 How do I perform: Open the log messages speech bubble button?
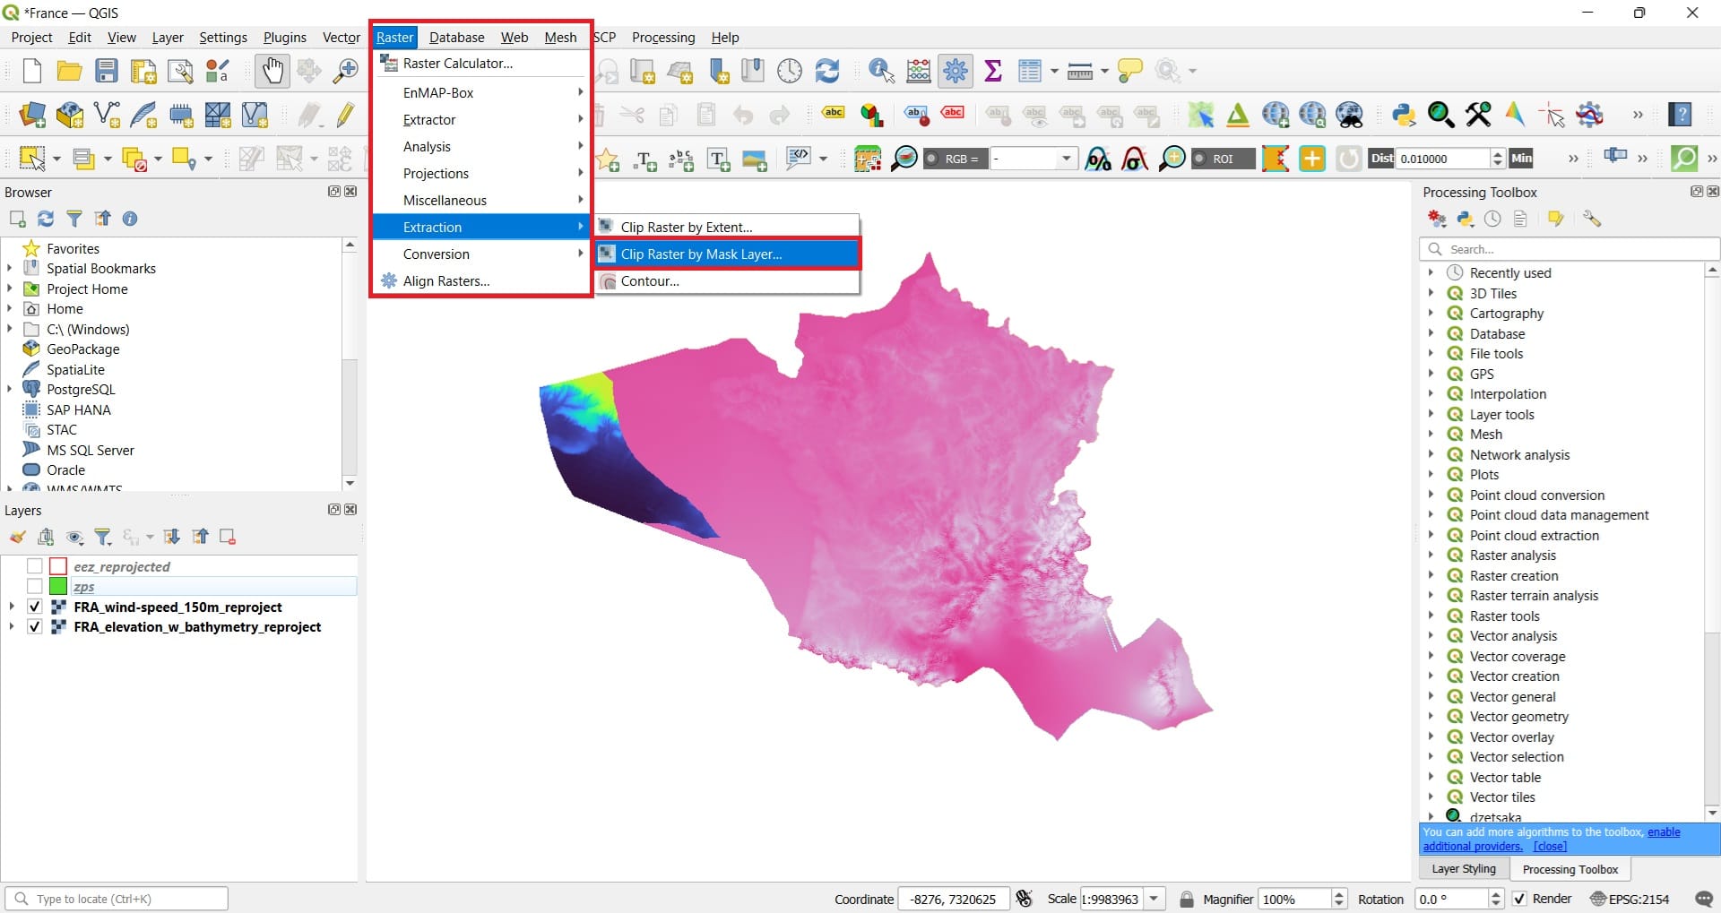click(1704, 899)
